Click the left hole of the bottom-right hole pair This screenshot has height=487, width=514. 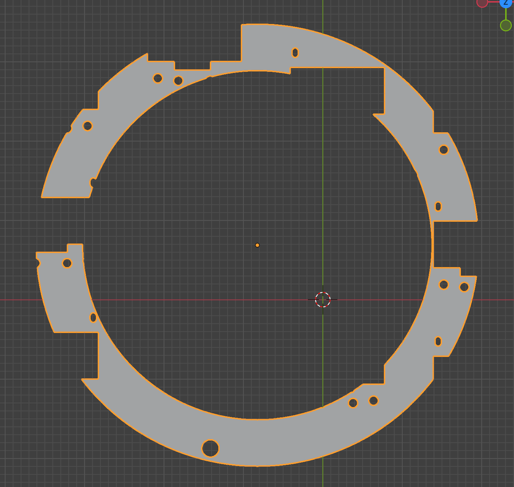coord(353,403)
